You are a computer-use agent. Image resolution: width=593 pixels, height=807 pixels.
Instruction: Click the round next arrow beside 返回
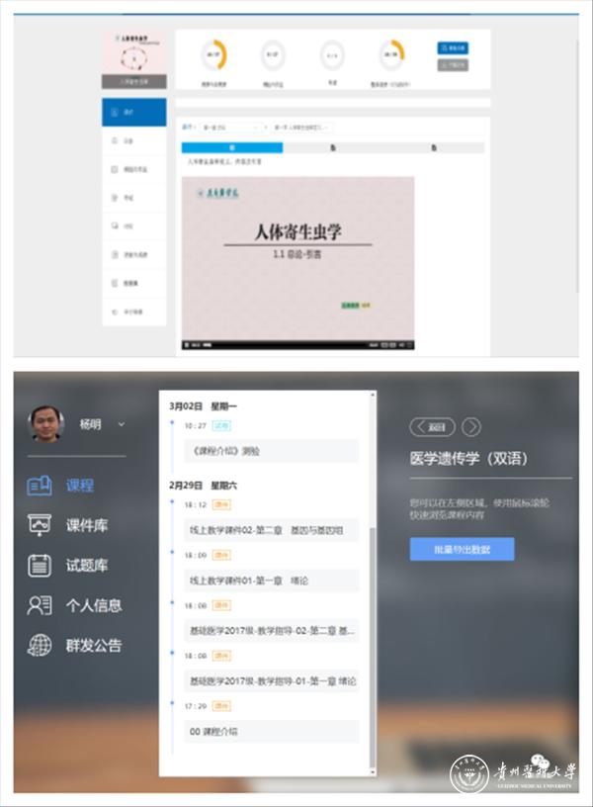(x=471, y=427)
